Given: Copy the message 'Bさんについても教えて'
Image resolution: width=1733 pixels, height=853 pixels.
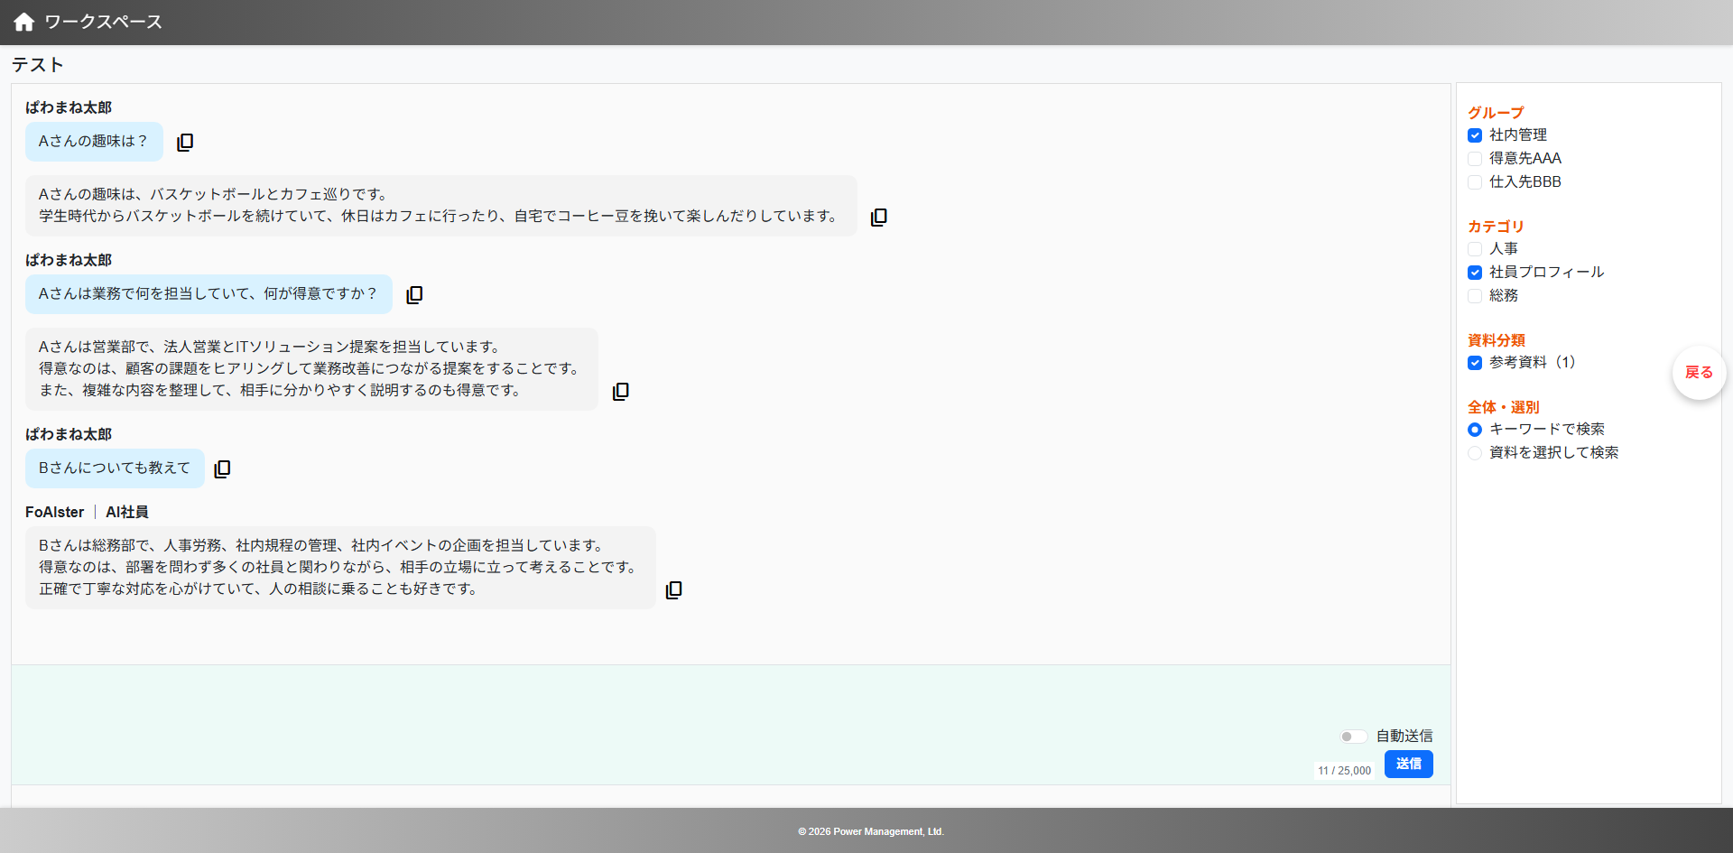Looking at the screenshot, I should (222, 468).
